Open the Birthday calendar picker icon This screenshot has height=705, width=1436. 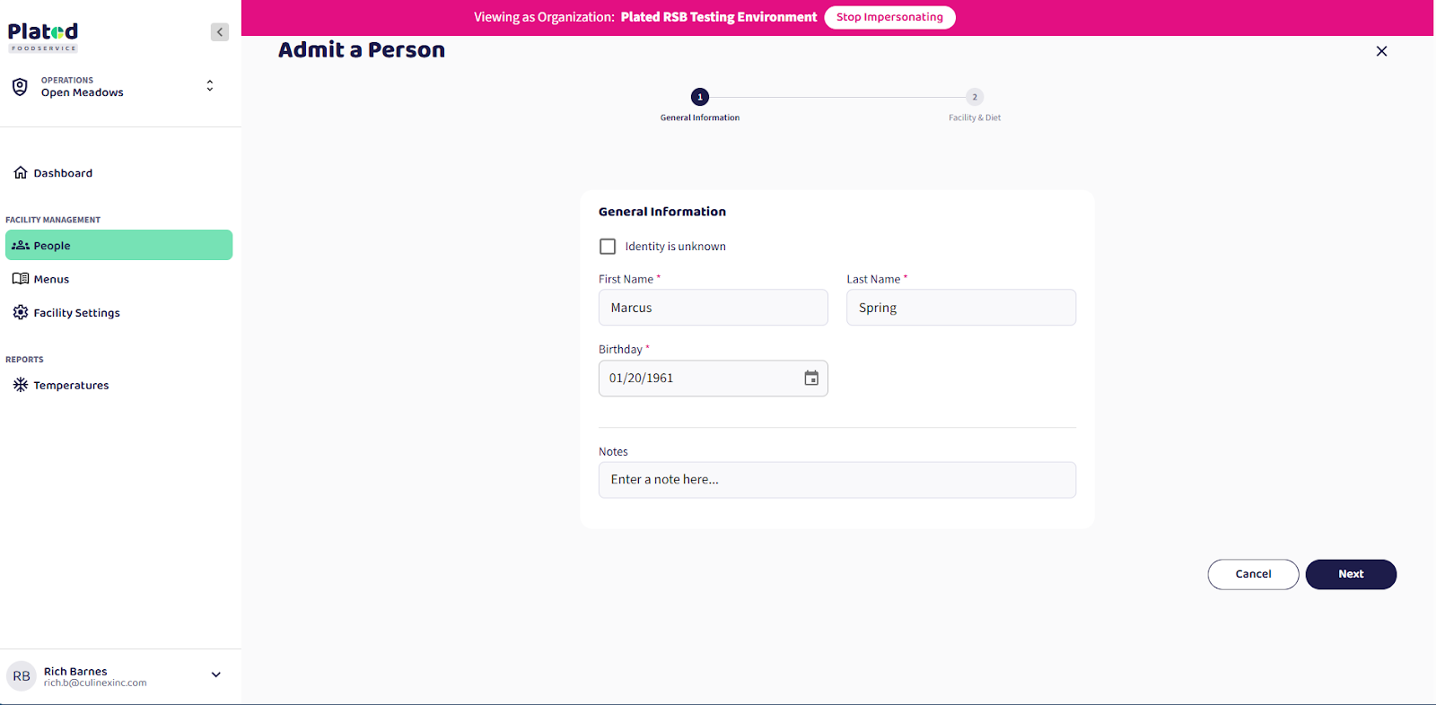click(811, 379)
